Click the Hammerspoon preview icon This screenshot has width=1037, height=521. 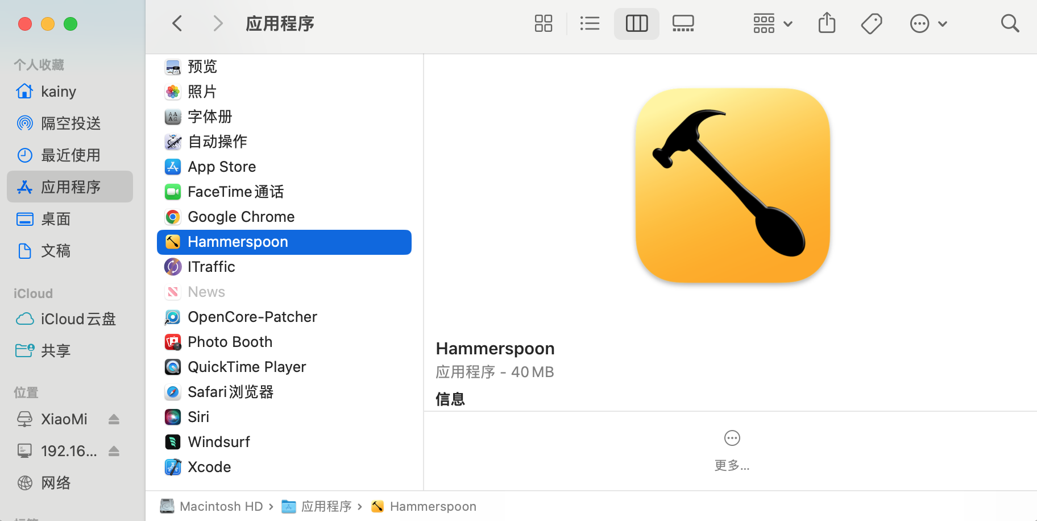[732, 186]
